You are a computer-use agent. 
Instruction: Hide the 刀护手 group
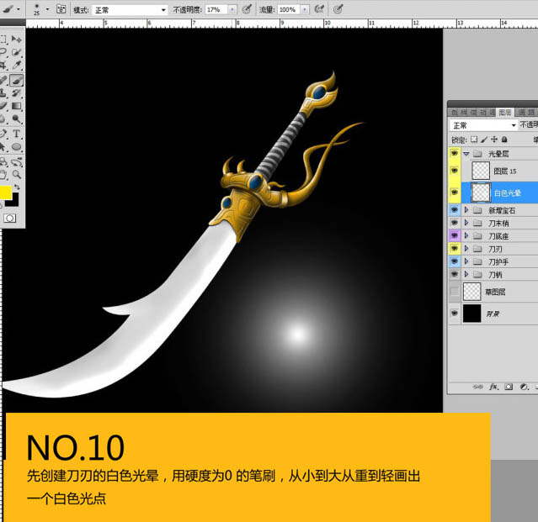[455, 261]
